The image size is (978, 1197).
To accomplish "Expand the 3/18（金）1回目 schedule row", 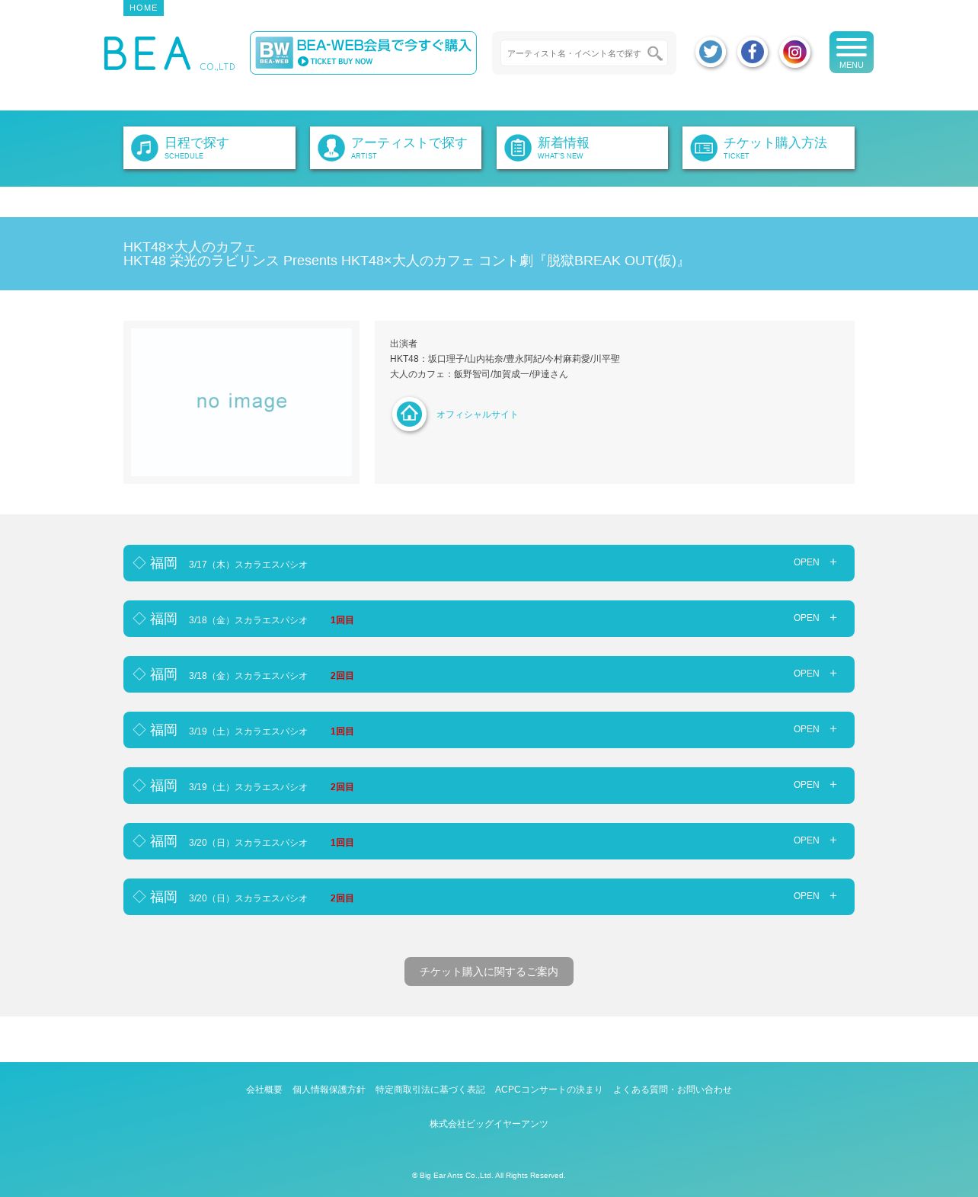I will (x=489, y=619).
